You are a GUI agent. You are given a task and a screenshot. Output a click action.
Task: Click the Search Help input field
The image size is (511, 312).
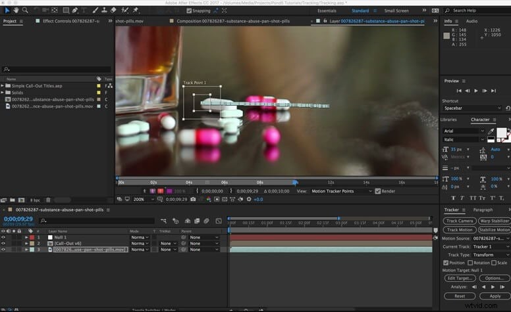(477, 11)
